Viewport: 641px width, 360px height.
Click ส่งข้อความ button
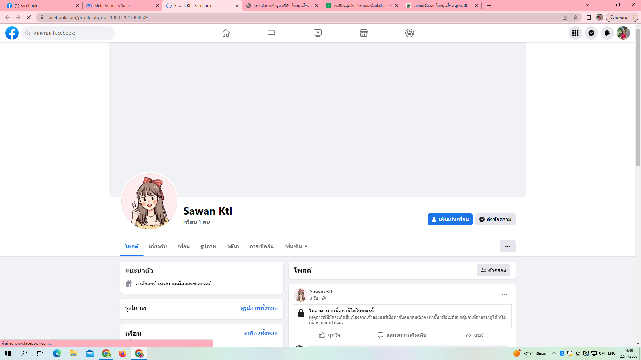tap(495, 219)
